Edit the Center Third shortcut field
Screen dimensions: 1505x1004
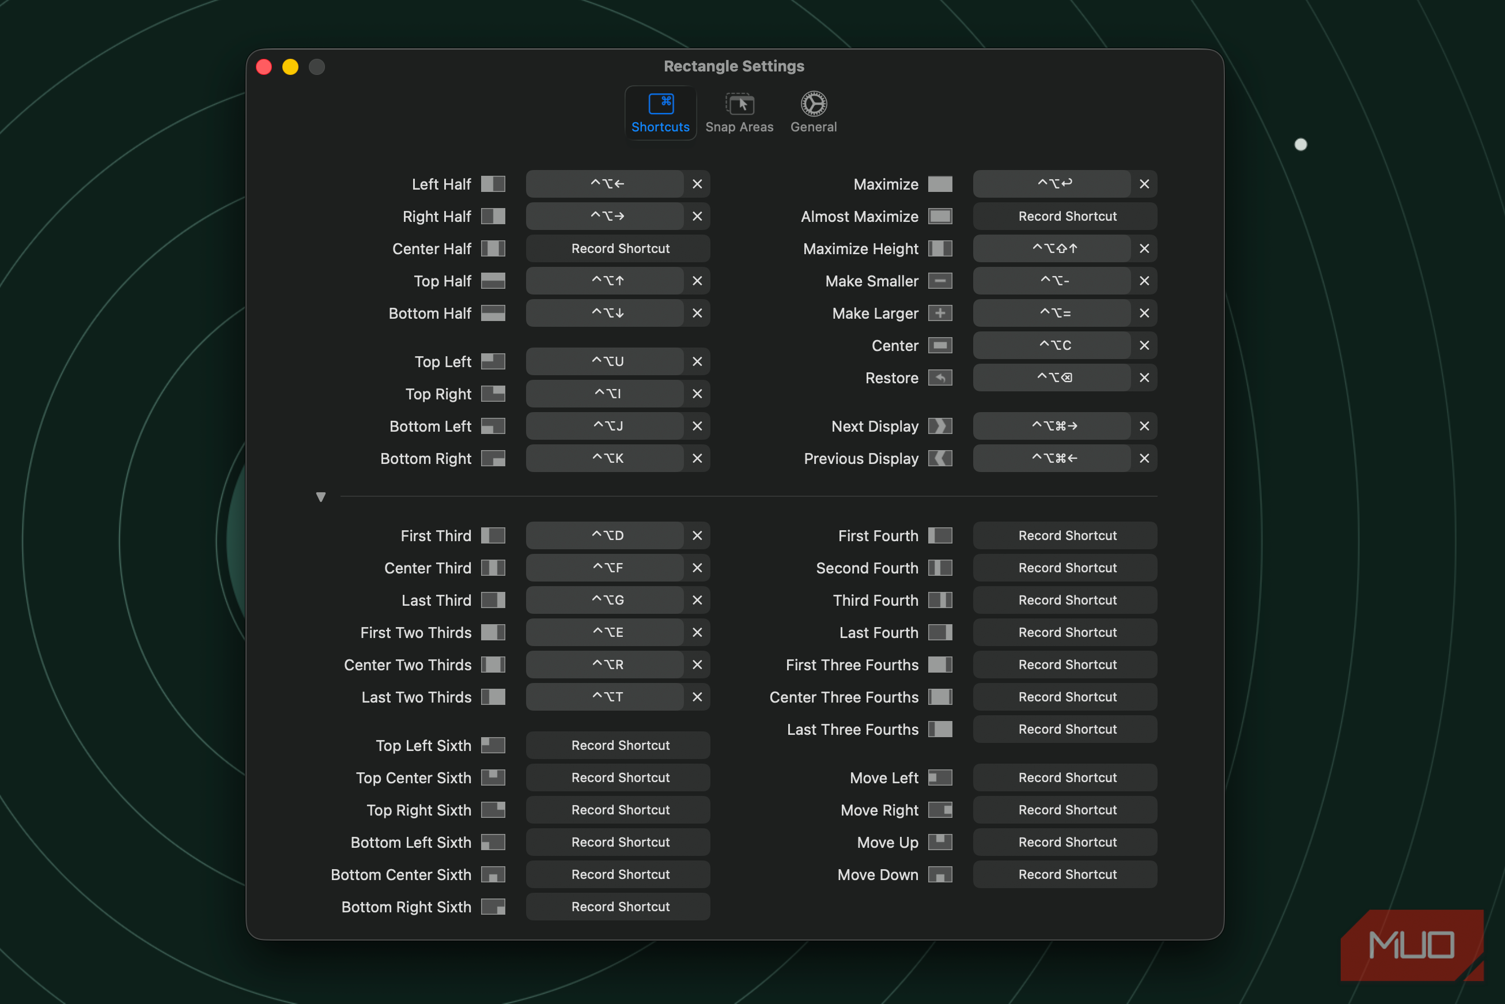coord(605,568)
